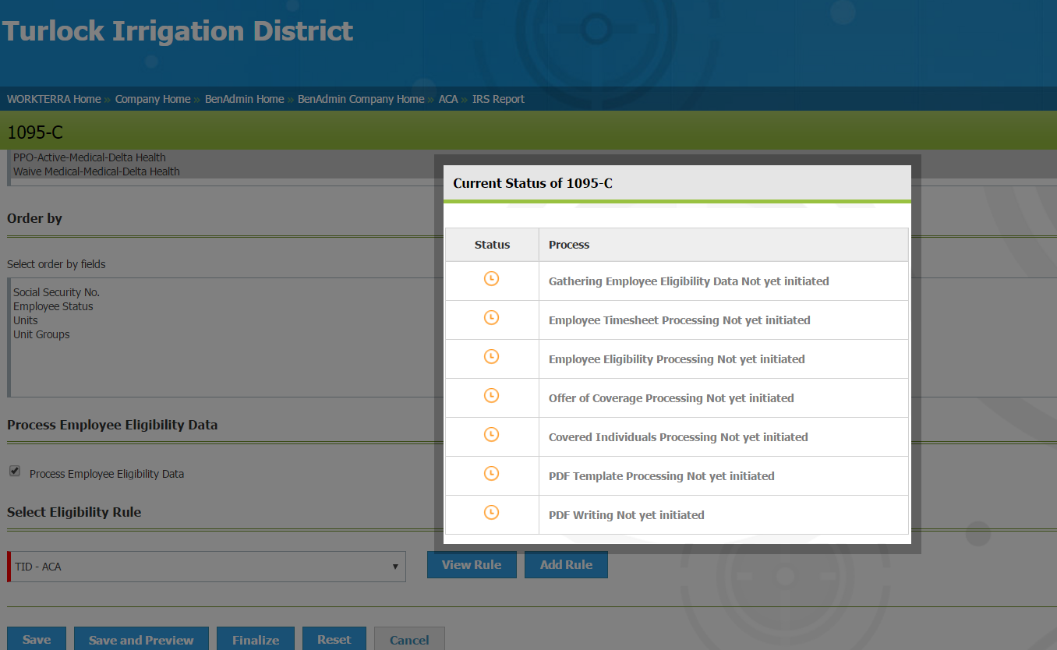
Task: Select PPO-Active-Medical-Delta Health plan entry
Action: pyautogui.click(x=90, y=157)
